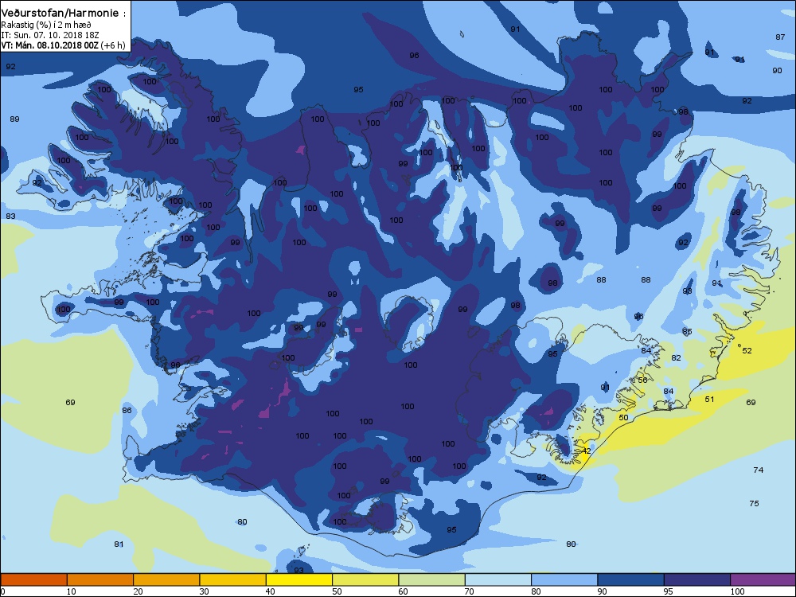
Task: Click the humidity value 74 on the map
Action: [759, 470]
